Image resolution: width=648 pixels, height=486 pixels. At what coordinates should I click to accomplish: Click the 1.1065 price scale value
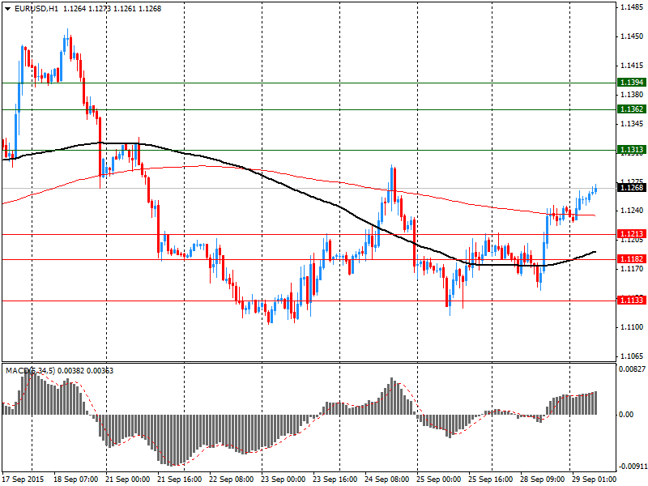(x=632, y=356)
